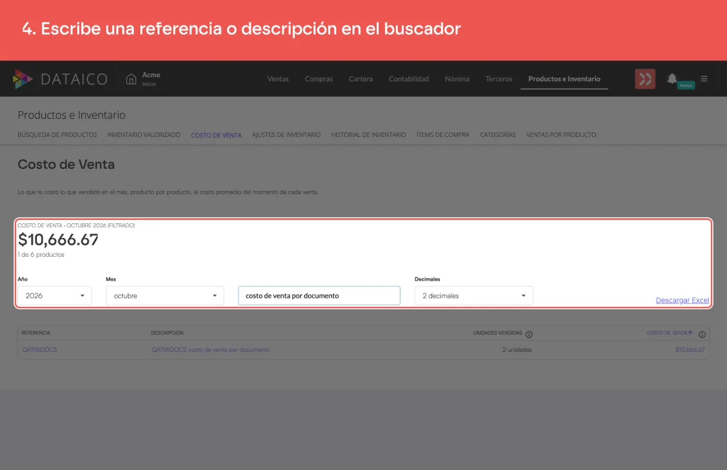727x470 pixels.
Task: Open QA1116DOCS costo de venta por documento description
Action: point(210,350)
